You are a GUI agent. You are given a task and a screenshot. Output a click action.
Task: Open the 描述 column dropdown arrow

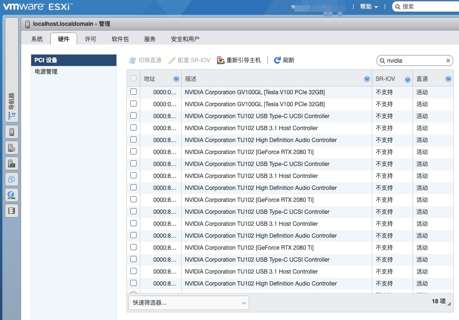pos(367,78)
